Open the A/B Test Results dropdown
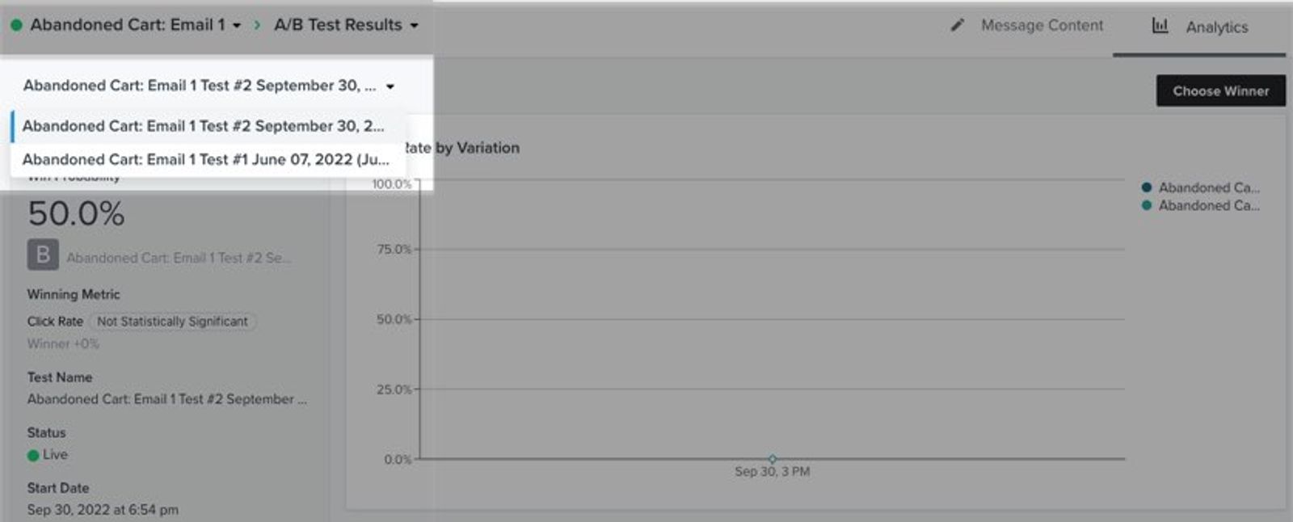 (346, 25)
